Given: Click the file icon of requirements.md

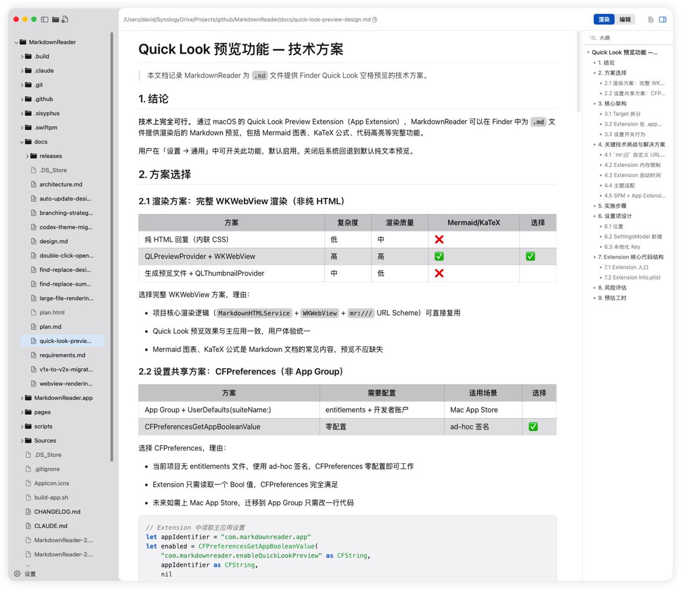Looking at the screenshot, I should click(x=33, y=355).
